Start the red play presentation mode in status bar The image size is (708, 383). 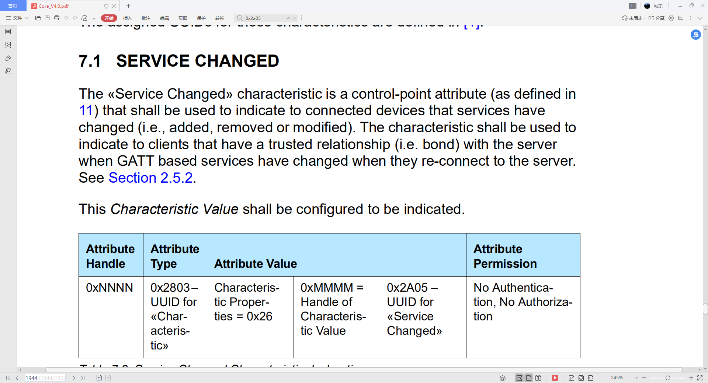click(555, 378)
